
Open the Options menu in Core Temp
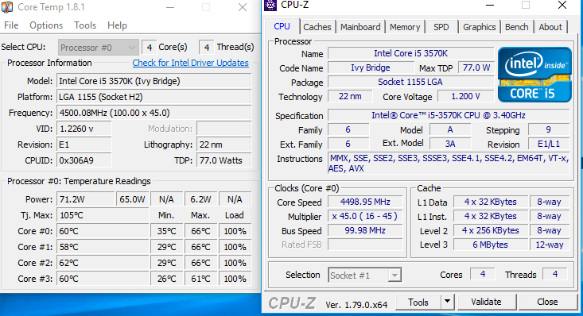[x=46, y=25]
